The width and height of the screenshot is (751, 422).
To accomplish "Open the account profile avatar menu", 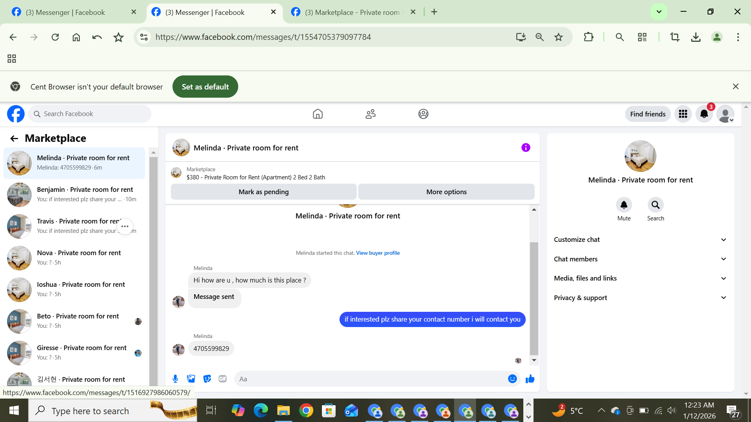I will (725, 114).
